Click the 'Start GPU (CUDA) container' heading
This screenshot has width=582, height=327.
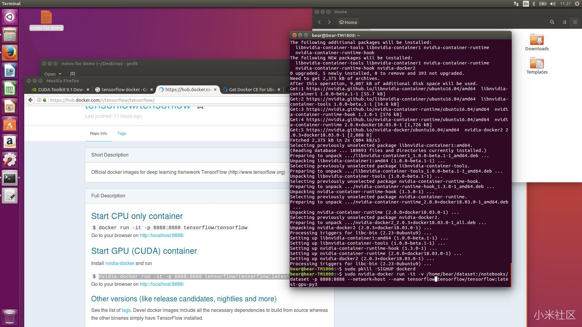pos(144,251)
